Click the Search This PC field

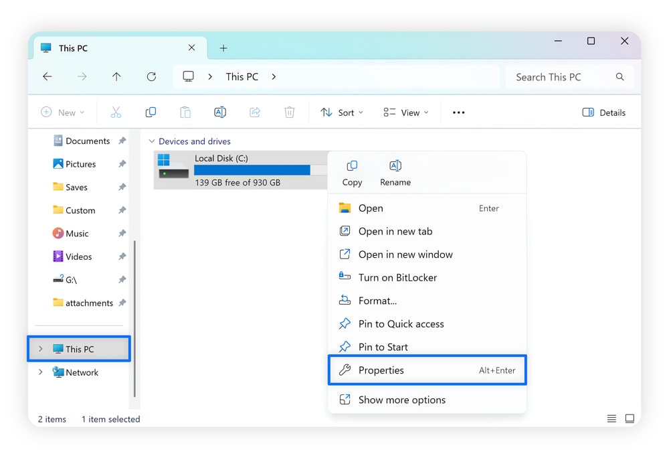562,77
